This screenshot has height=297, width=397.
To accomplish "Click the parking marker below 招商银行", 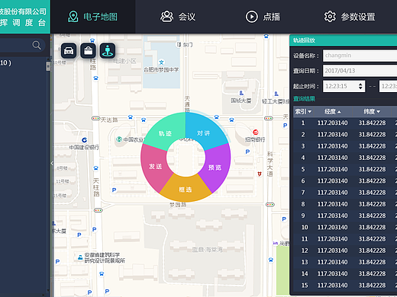I will (247, 152).
